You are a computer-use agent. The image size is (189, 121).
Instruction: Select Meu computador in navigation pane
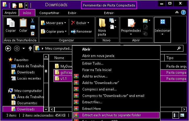tap(25, 91)
